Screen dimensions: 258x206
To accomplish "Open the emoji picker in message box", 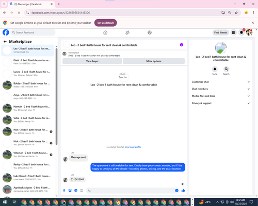I will 176,191.
